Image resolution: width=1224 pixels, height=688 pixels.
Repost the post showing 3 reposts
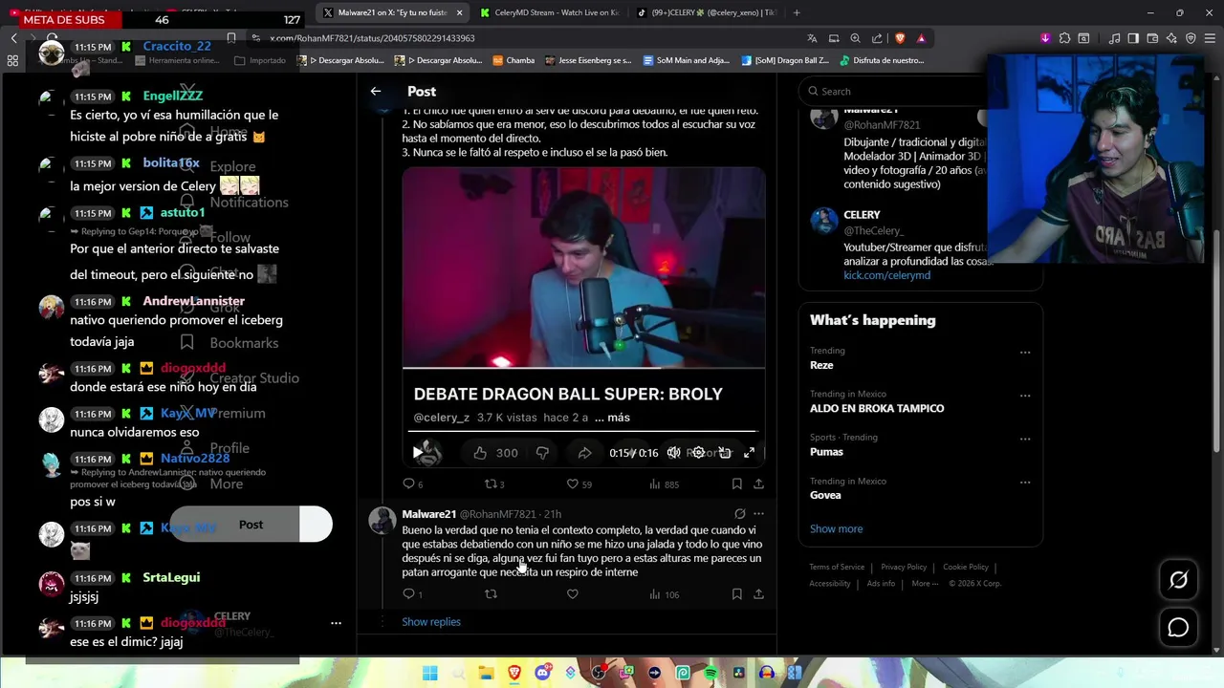pos(494,484)
